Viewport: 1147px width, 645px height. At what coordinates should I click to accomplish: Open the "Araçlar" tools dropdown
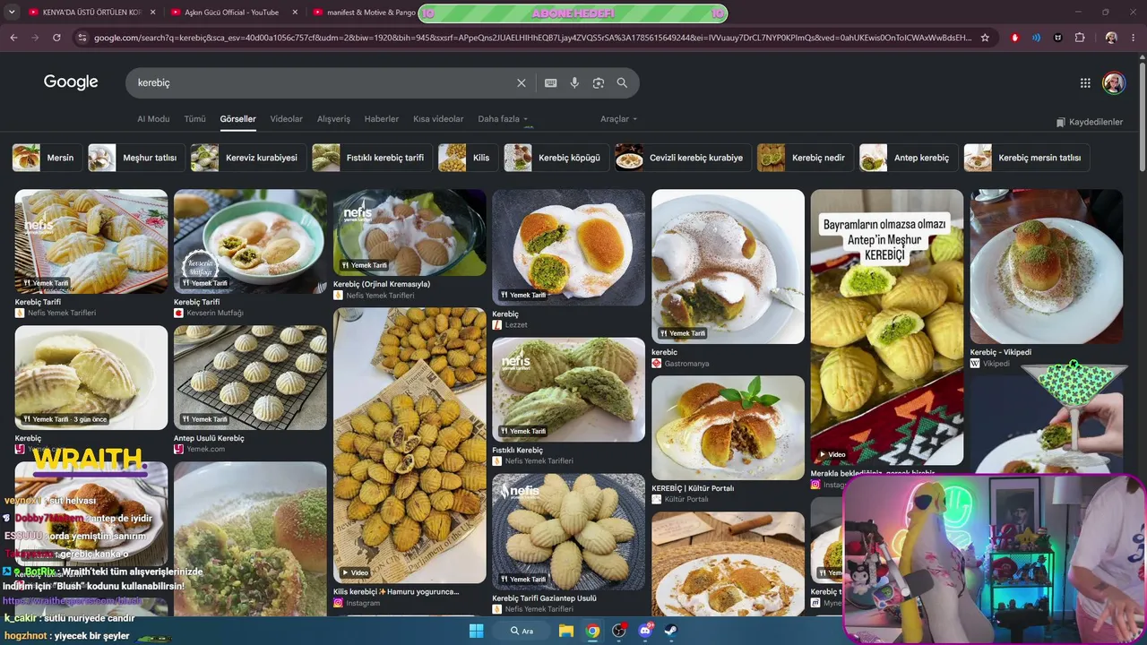(618, 119)
